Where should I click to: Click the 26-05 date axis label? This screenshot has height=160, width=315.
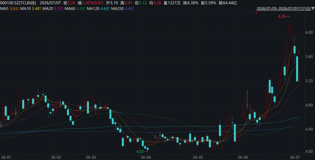click(198, 157)
